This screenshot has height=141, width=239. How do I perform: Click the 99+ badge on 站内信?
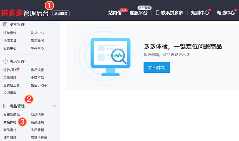tap(124, 10)
